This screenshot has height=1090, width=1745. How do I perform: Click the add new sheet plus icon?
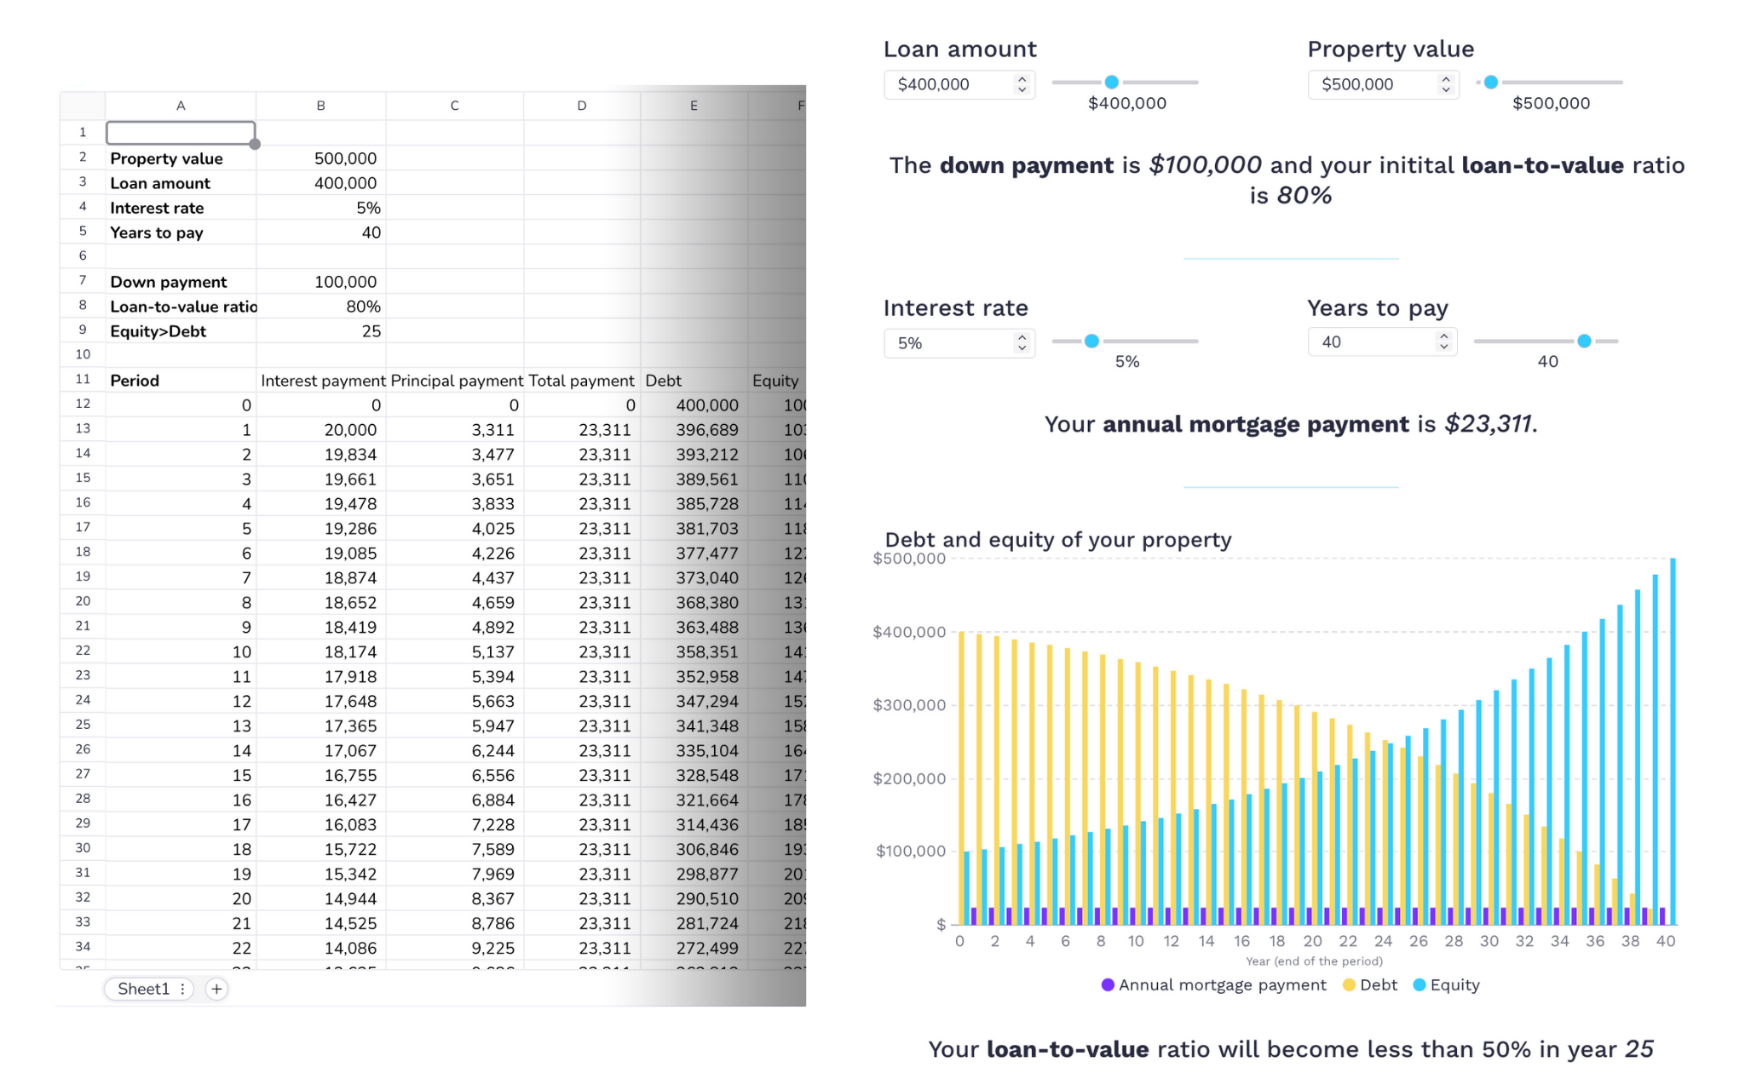216,989
